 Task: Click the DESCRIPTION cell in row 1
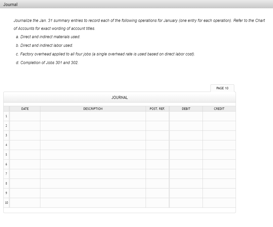(93, 115)
